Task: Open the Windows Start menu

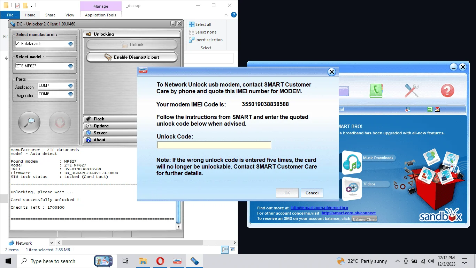Action: (x=8, y=261)
